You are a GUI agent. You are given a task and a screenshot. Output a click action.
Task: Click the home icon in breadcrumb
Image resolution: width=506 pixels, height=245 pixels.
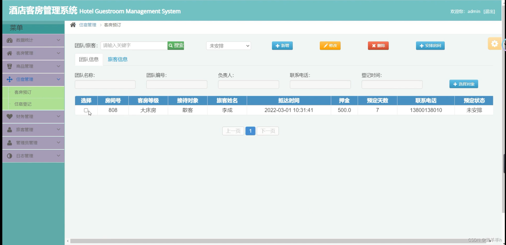tap(73, 25)
